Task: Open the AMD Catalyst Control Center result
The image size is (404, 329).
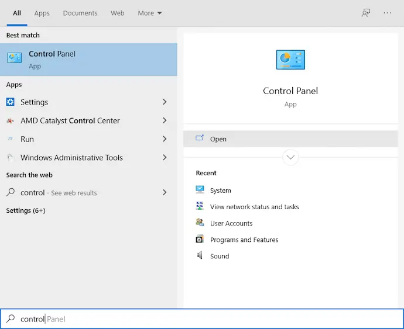Action: pyautogui.click(x=88, y=120)
